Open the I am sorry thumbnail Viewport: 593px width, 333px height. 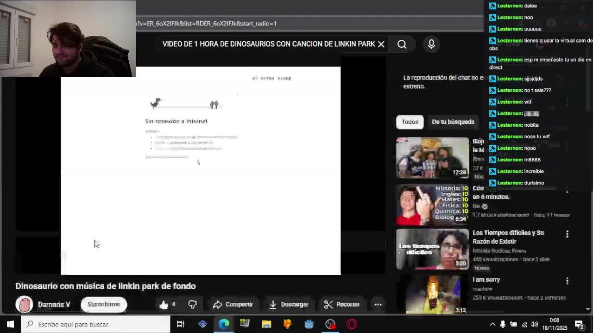coord(432,294)
